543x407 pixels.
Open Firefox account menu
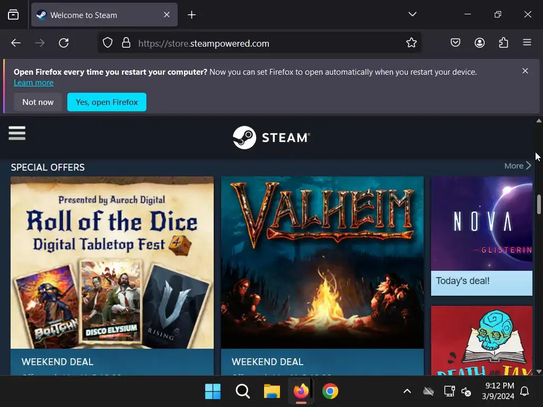click(x=479, y=42)
